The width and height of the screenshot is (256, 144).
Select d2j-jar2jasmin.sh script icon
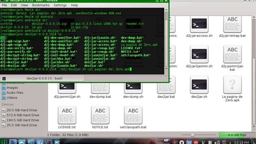pyautogui.click(x=199, y=54)
